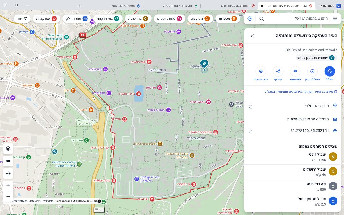Close the place details panel
Image resolution: width=344 pixels, height=215 pixels.
pos(252,36)
